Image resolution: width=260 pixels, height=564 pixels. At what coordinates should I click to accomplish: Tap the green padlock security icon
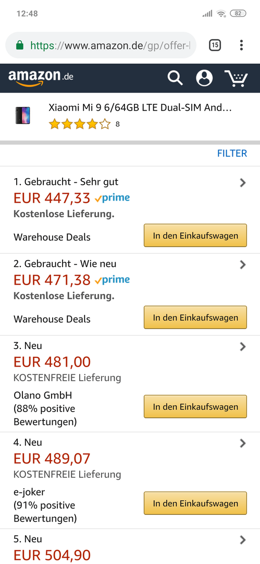[x=20, y=45]
